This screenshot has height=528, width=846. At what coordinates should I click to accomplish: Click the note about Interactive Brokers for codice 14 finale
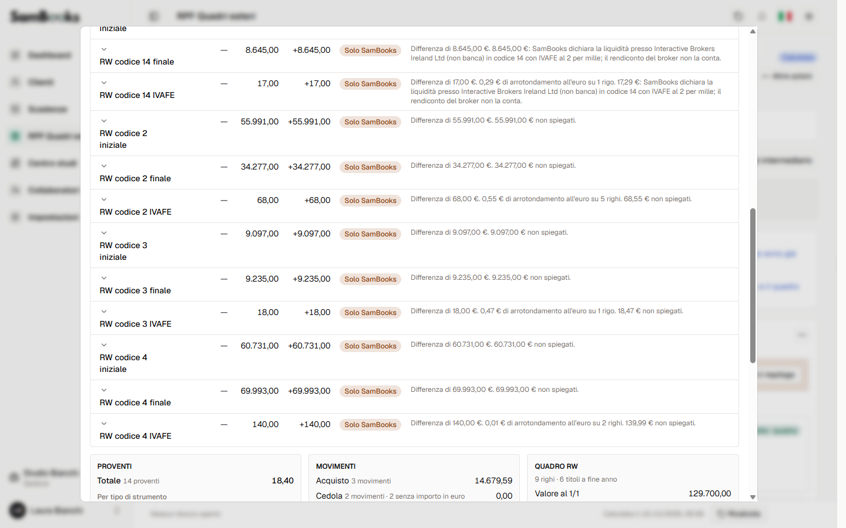[x=566, y=53]
